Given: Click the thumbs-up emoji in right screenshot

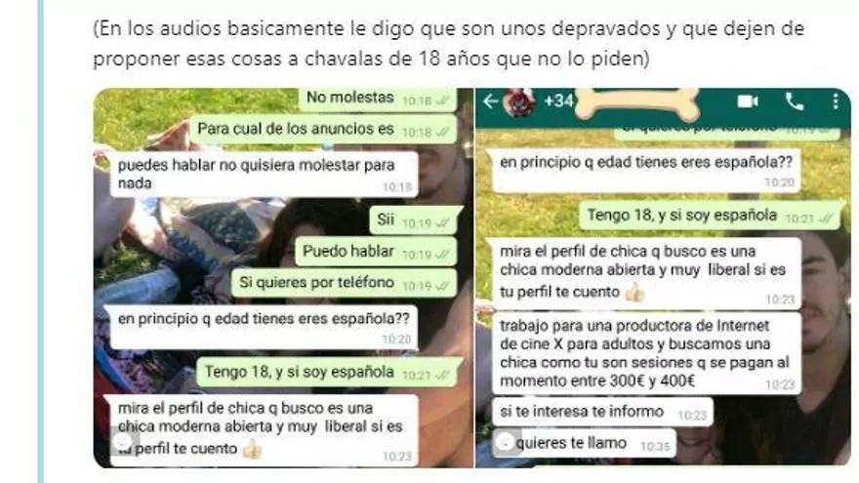Looking at the screenshot, I should click(x=634, y=293).
